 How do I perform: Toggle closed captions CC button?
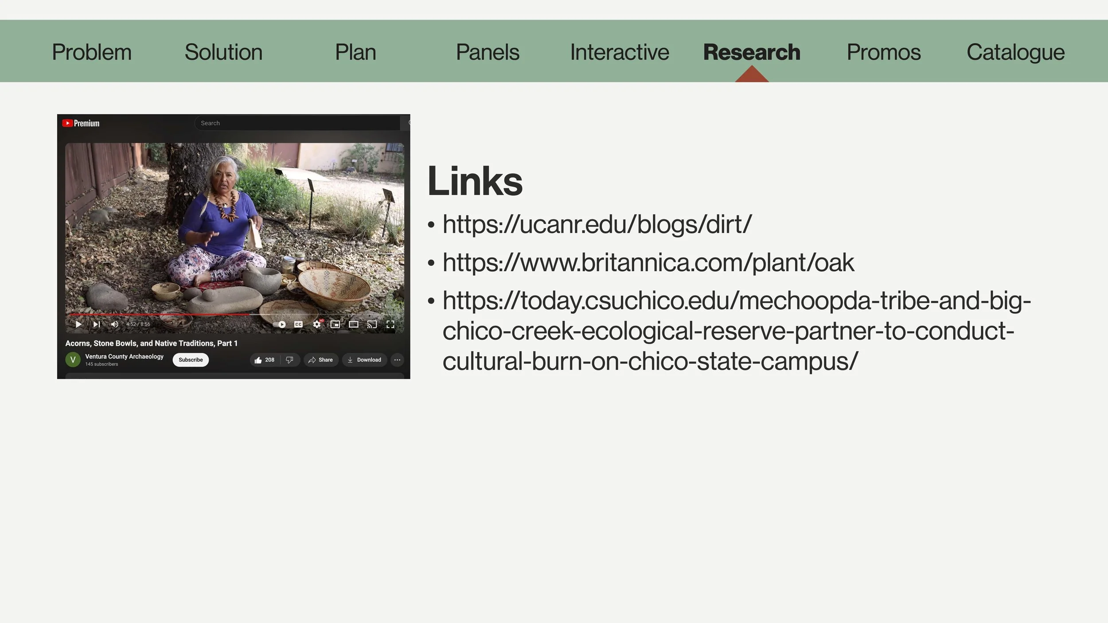click(298, 324)
